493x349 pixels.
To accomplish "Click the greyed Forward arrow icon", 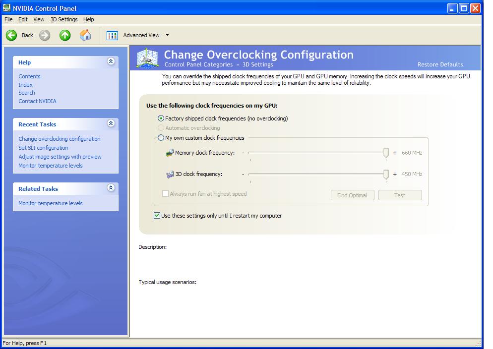I will [x=45, y=35].
